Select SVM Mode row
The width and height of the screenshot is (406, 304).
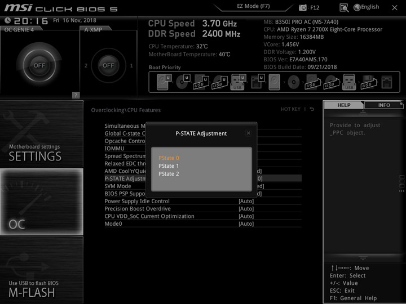tap(125, 186)
